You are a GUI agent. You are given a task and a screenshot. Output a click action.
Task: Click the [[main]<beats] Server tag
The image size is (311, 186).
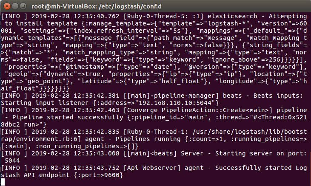(x=163, y=154)
